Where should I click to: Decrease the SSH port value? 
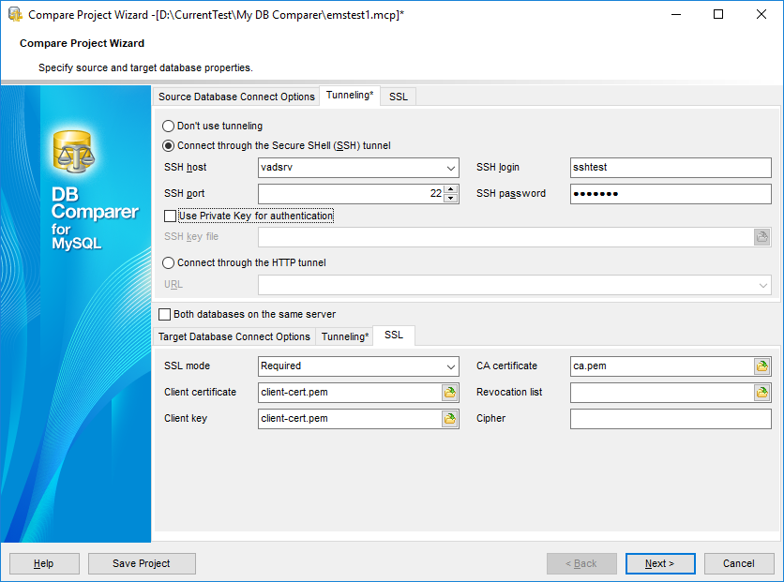pos(451,199)
